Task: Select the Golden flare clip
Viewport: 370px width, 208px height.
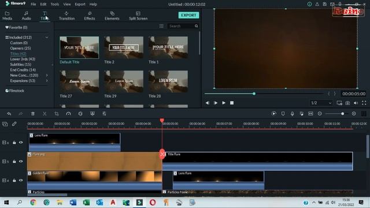Action: (x=95, y=180)
